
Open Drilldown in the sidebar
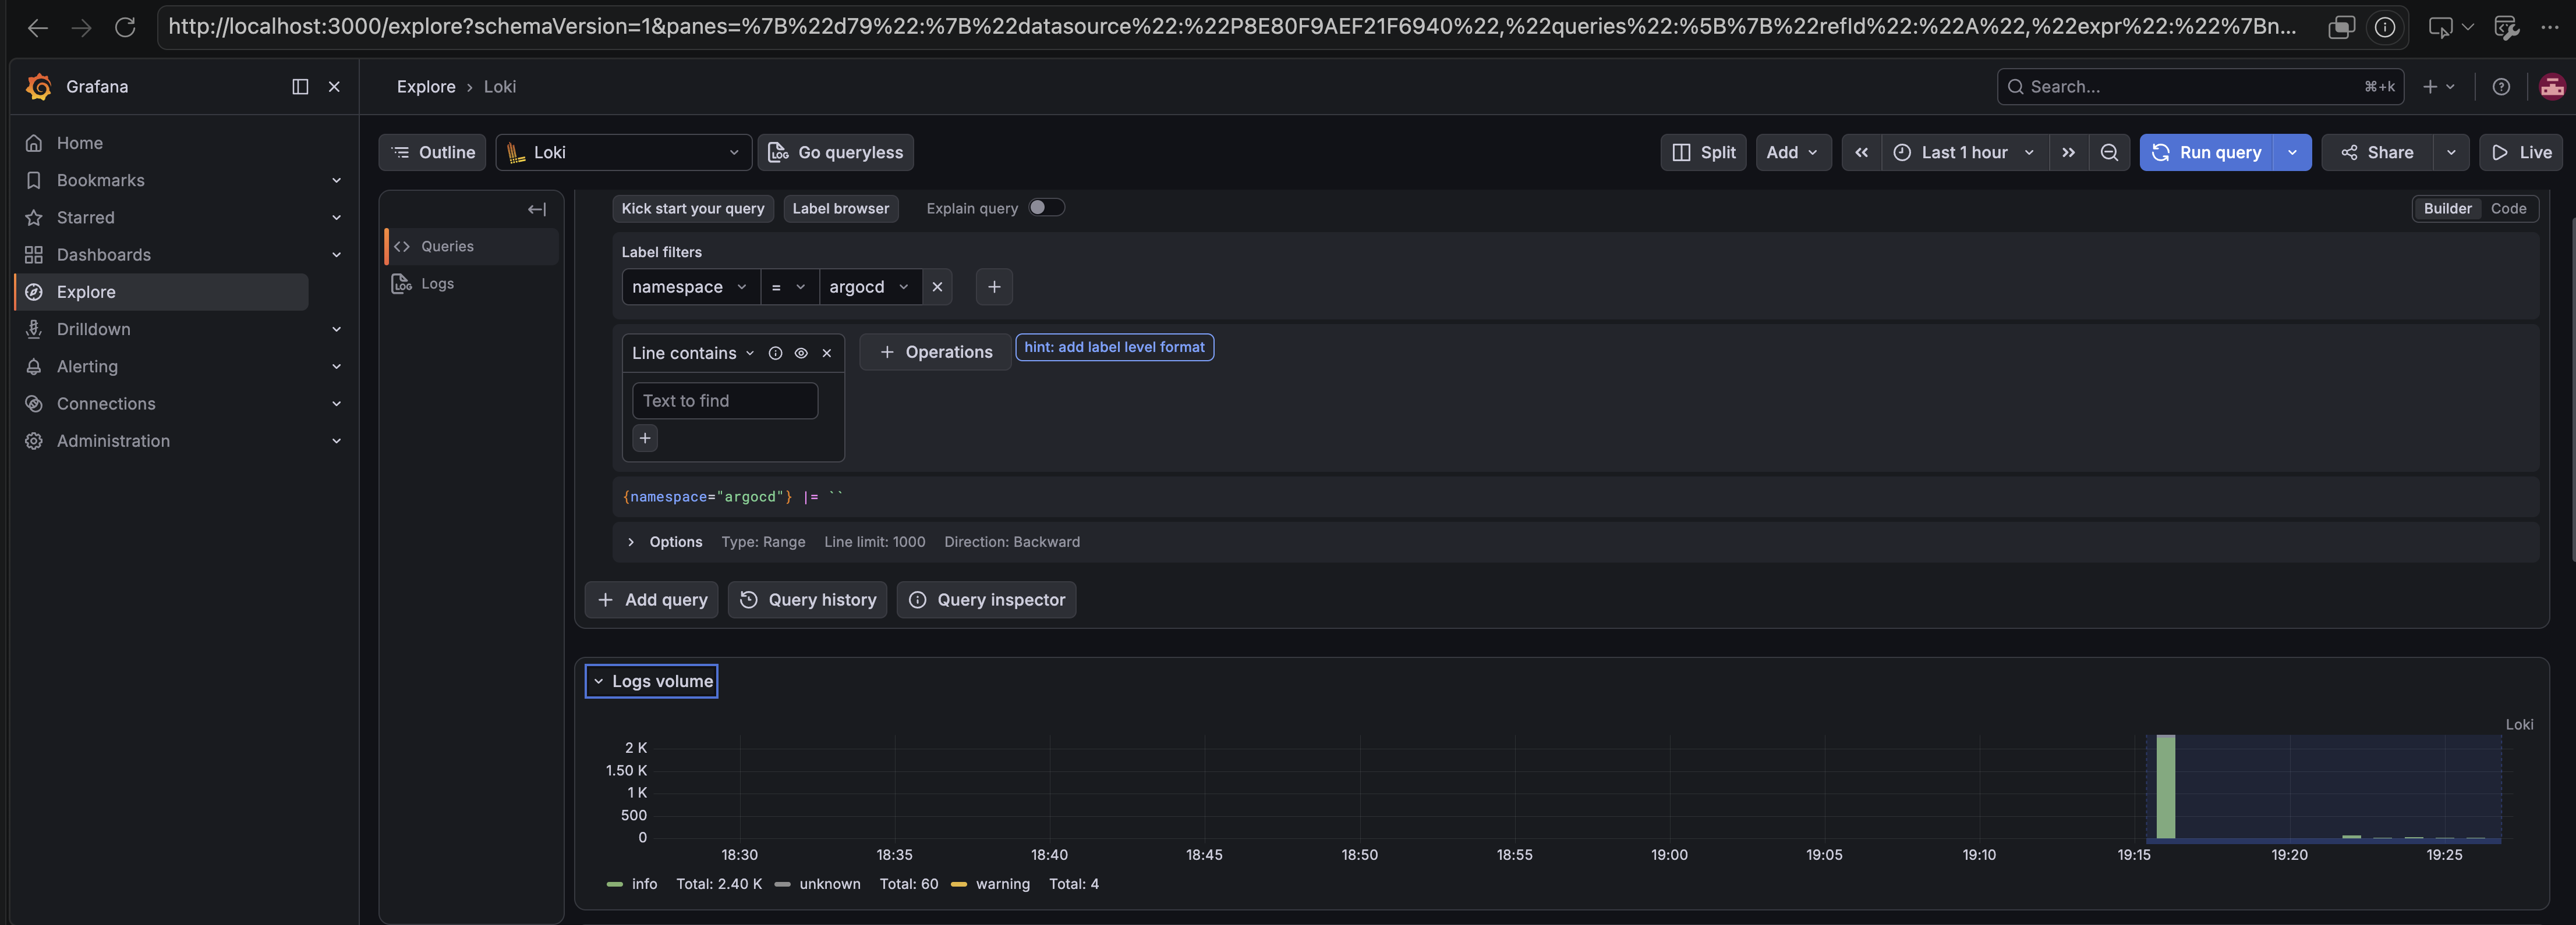tap(93, 329)
